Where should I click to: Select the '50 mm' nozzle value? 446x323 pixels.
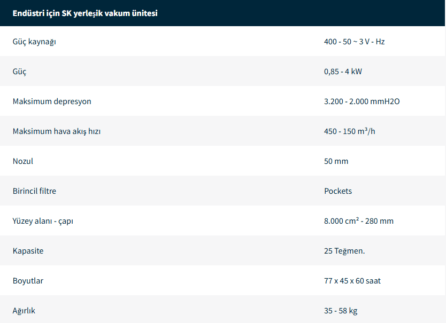(336, 161)
